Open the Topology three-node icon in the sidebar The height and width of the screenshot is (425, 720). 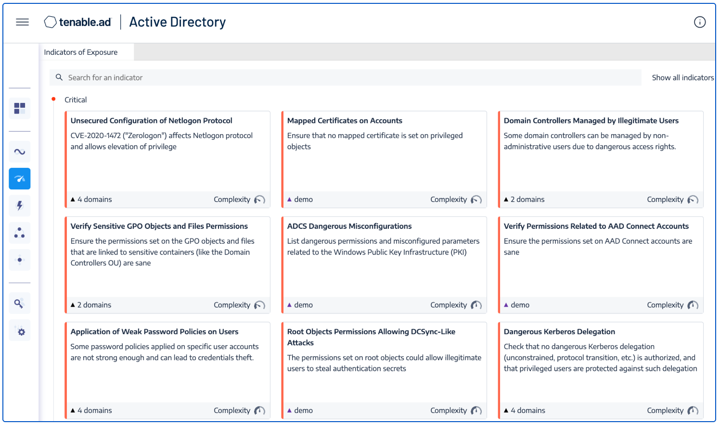pyautogui.click(x=20, y=233)
